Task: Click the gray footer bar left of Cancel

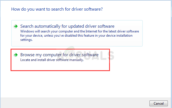Action: click(x=75, y=103)
